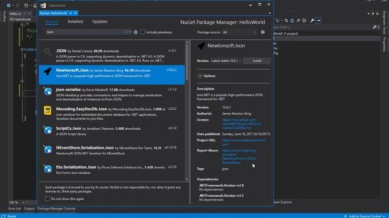Open the Output tab
Image resolution: width=389 pixels, height=218 pixels.
point(29,208)
